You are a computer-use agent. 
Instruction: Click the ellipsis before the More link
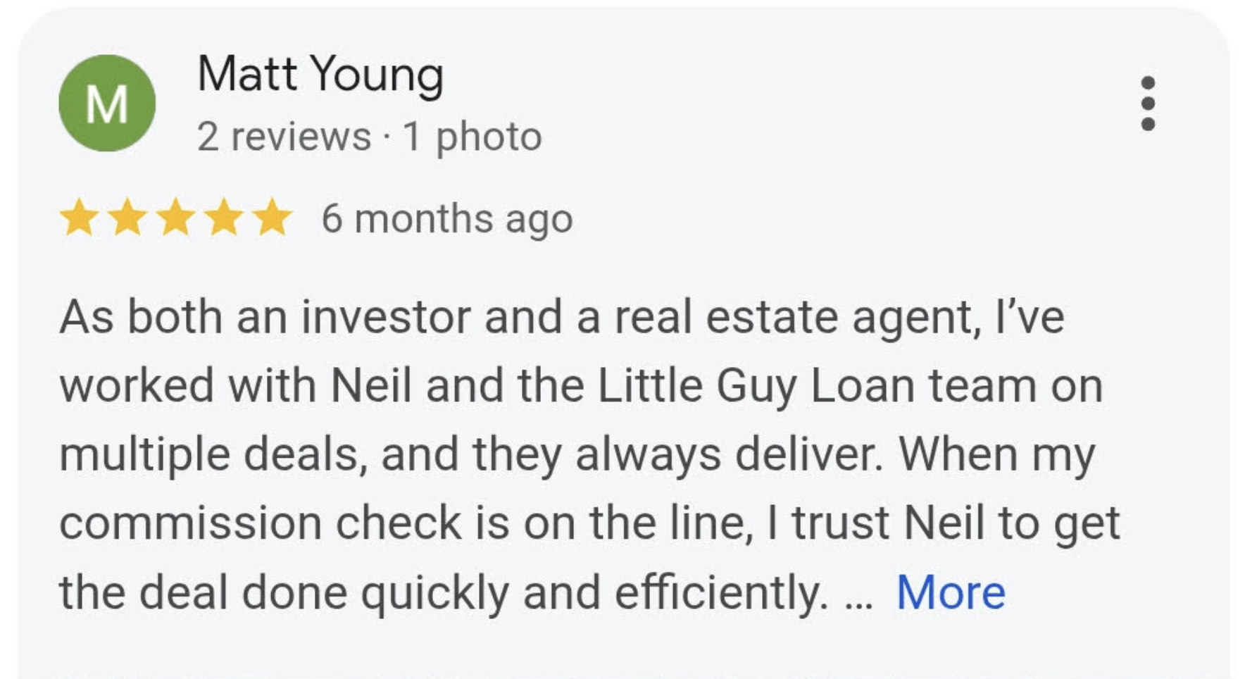[x=858, y=595]
